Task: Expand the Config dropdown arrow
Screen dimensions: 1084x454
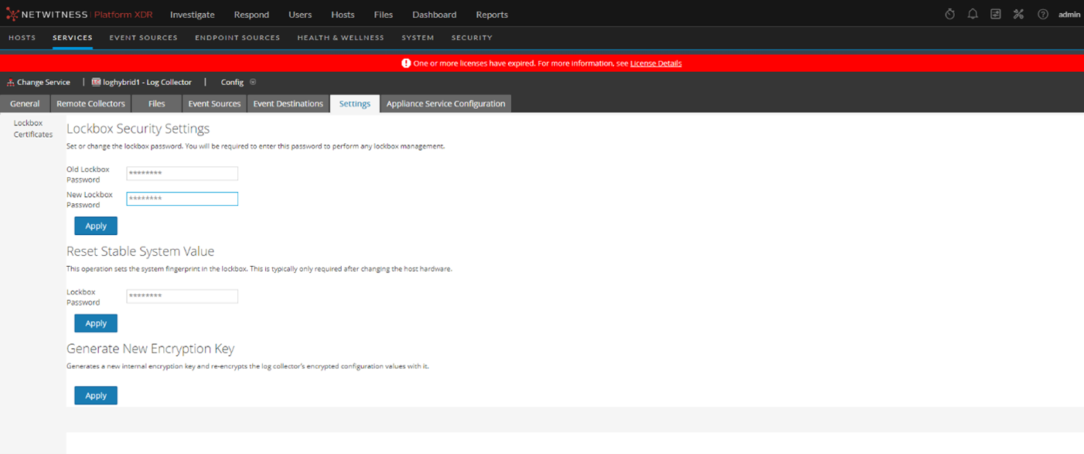Action: pos(253,82)
